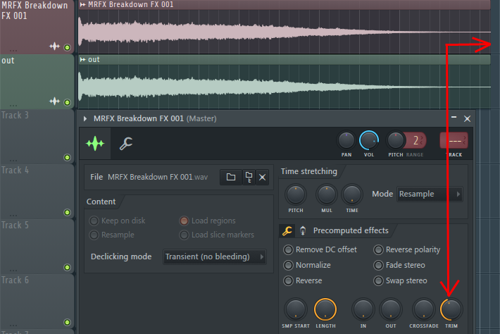Click the CROSSFADE knob

[424, 309]
